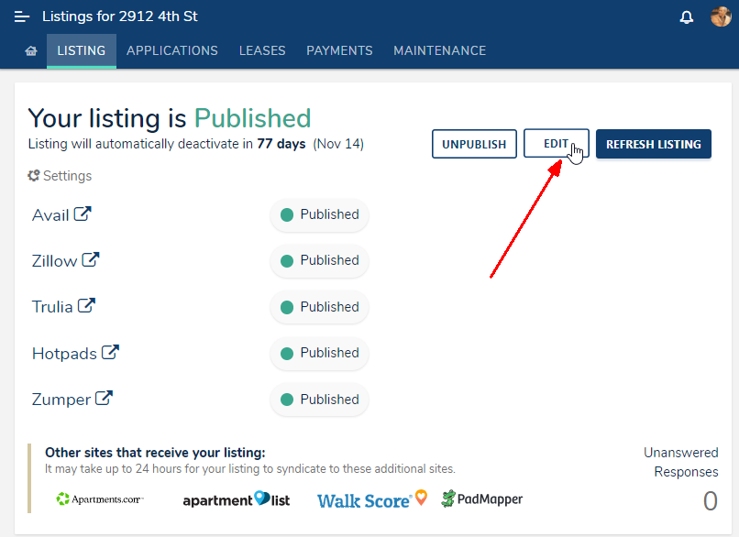Image resolution: width=739 pixels, height=537 pixels.
Task: Click the notification bell icon
Action: point(686,17)
